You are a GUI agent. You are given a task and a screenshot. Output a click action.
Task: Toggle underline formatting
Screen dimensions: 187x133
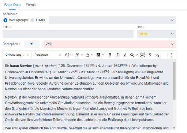click(124, 55)
